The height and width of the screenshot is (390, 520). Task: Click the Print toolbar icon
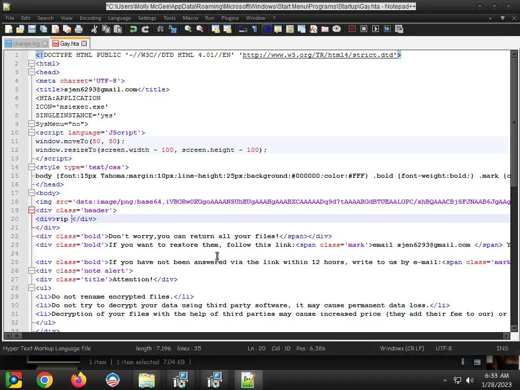coord(79,29)
